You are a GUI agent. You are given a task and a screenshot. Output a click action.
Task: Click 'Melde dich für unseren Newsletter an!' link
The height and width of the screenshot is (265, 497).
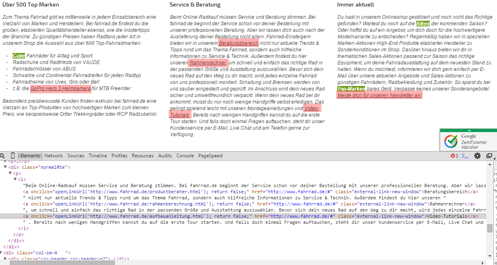[379, 95]
